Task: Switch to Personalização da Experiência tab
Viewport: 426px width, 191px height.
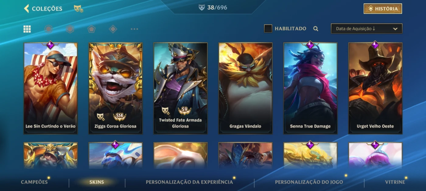Action: [189, 182]
